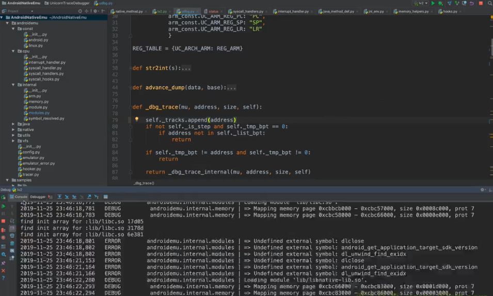
Task: Click the lightbulb intention icon in the gutter
Action: 137,119
